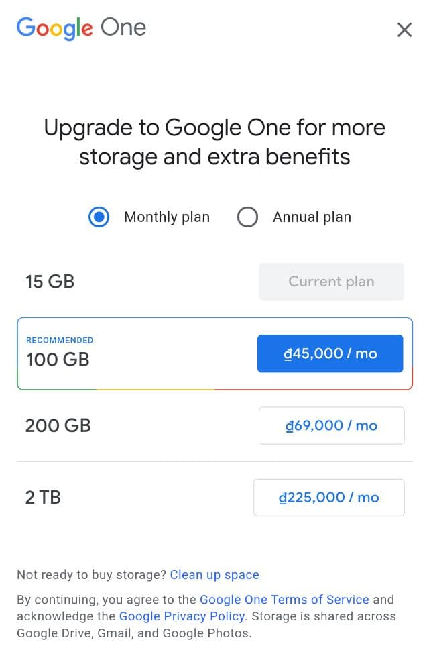This screenshot has height=654, width=429.
Task: Click the 'Upgrade to Google One' heading
Action: click(x=214, y=142)
